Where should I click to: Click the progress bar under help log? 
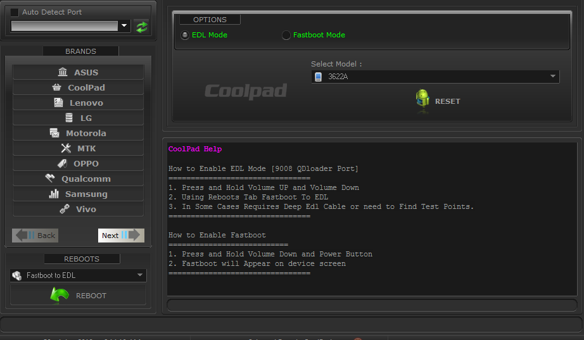tap(372, 305)
